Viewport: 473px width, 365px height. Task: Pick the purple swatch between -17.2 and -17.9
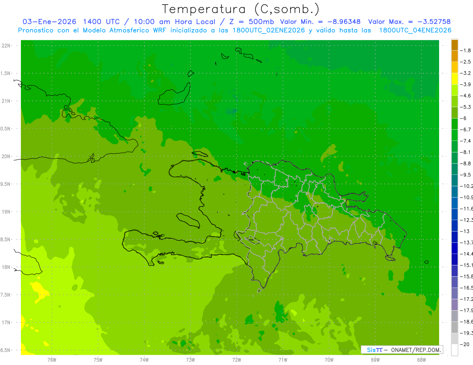tap(454, 305)
